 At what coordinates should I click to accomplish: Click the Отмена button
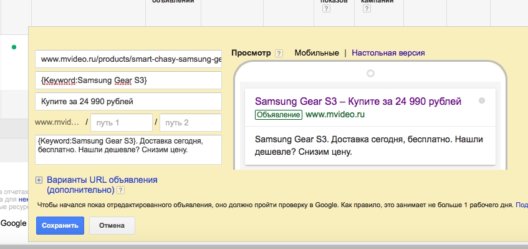tap(112, 225)
